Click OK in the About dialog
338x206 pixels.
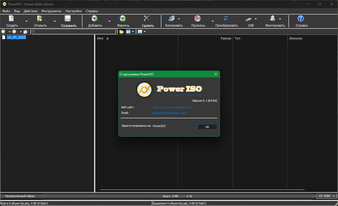point(207,127)
